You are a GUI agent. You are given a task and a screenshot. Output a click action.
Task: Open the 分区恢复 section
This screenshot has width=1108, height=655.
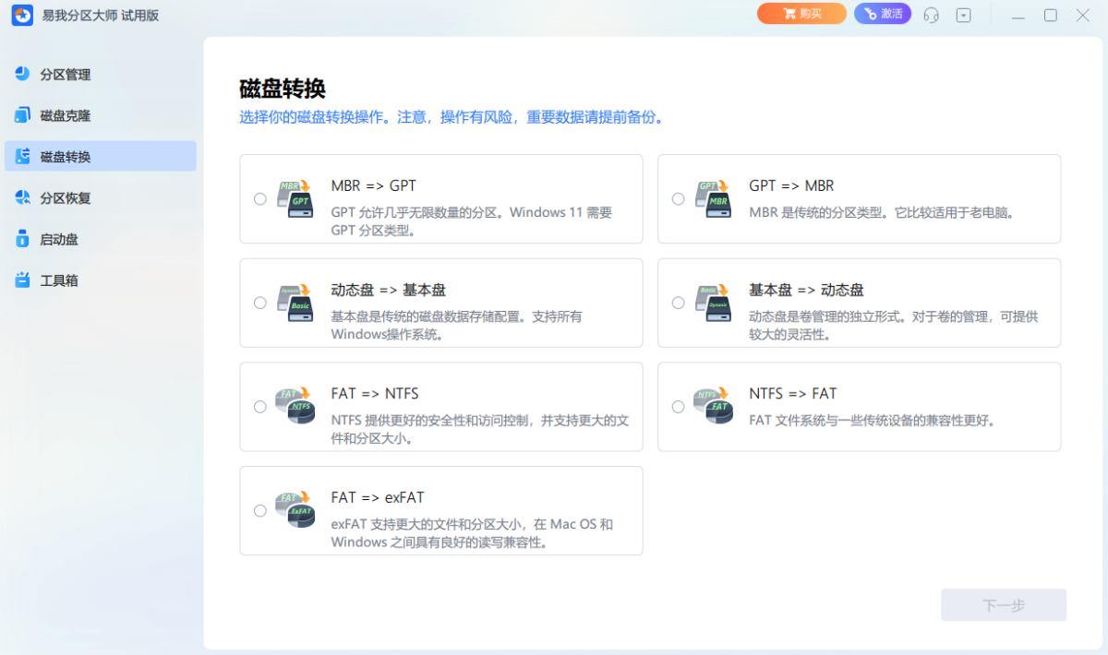coord(101,197)
